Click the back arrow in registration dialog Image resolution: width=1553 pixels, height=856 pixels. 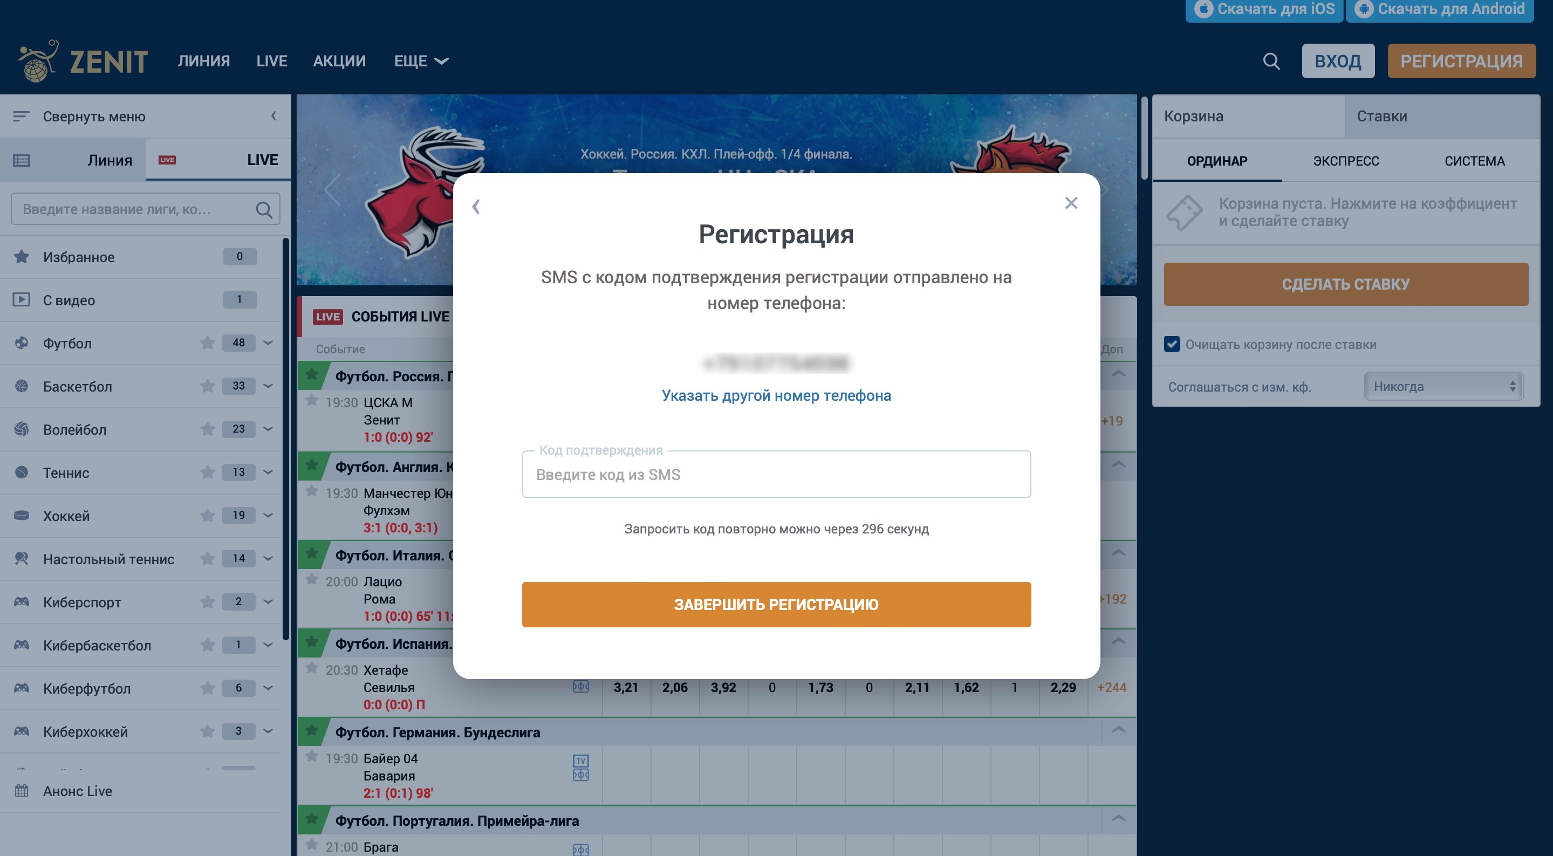476,207
